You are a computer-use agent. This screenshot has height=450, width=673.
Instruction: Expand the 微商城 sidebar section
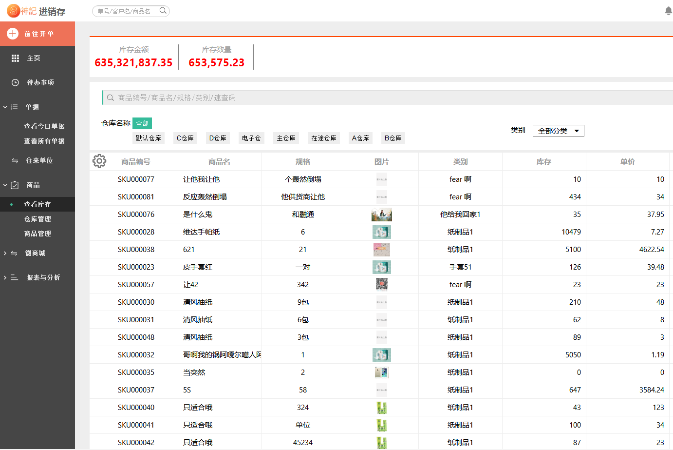pyautogui.click(x=35, y=253)
